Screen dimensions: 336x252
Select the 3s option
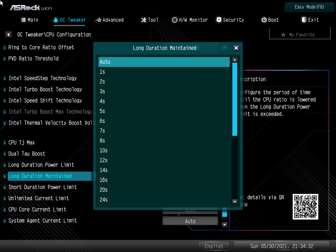pyautogui.click(x=164, y=92)
